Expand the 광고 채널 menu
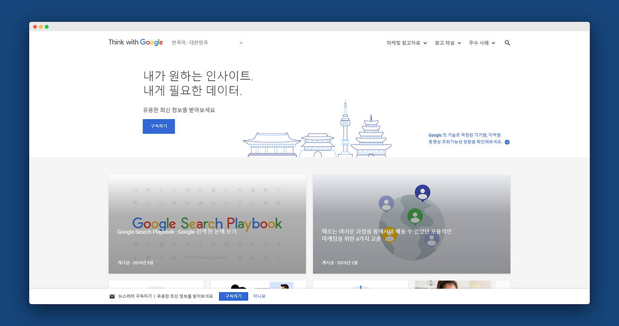619x326 pixels. 448,43
